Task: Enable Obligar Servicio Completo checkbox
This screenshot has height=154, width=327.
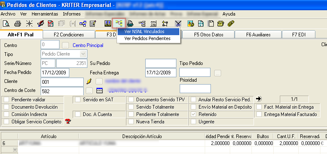Action: click(7, 122)
